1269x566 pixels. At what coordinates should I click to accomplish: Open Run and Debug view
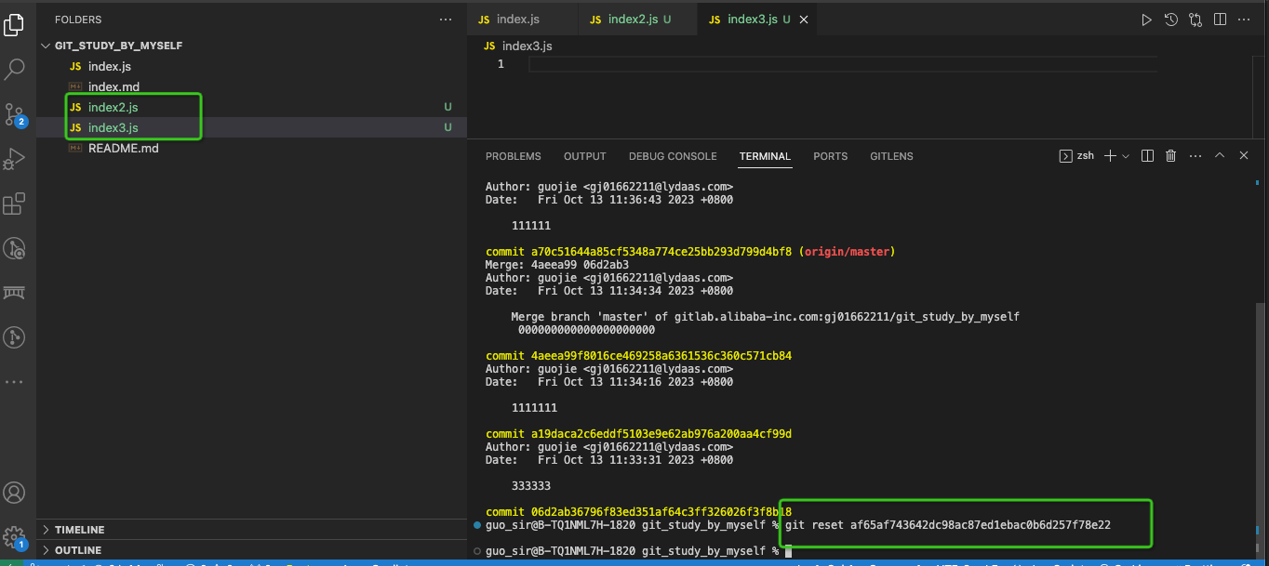pos(15,159)
